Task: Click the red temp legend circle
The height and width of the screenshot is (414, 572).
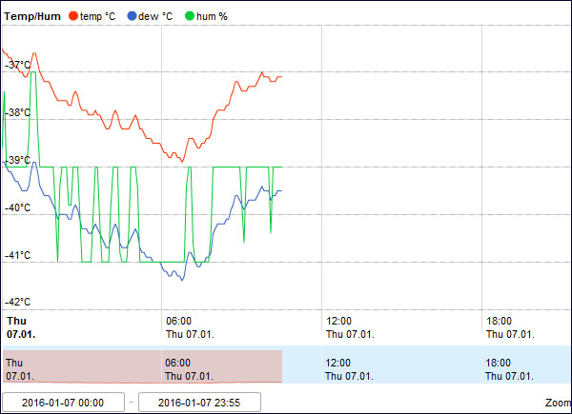Action: [x=71, y=16]
